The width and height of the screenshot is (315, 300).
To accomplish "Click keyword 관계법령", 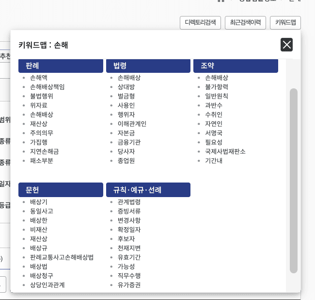I will 129,202.
